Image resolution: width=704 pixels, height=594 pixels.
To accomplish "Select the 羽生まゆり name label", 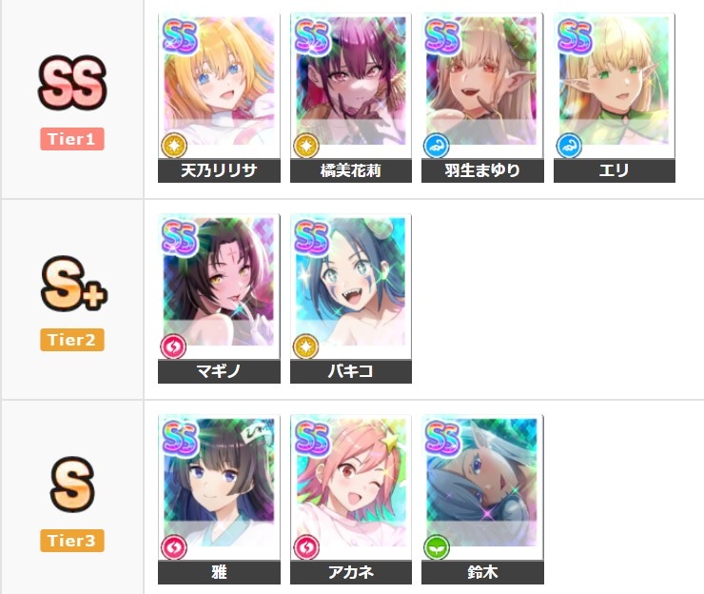I will pyautogui.click(x=482, y=170).
